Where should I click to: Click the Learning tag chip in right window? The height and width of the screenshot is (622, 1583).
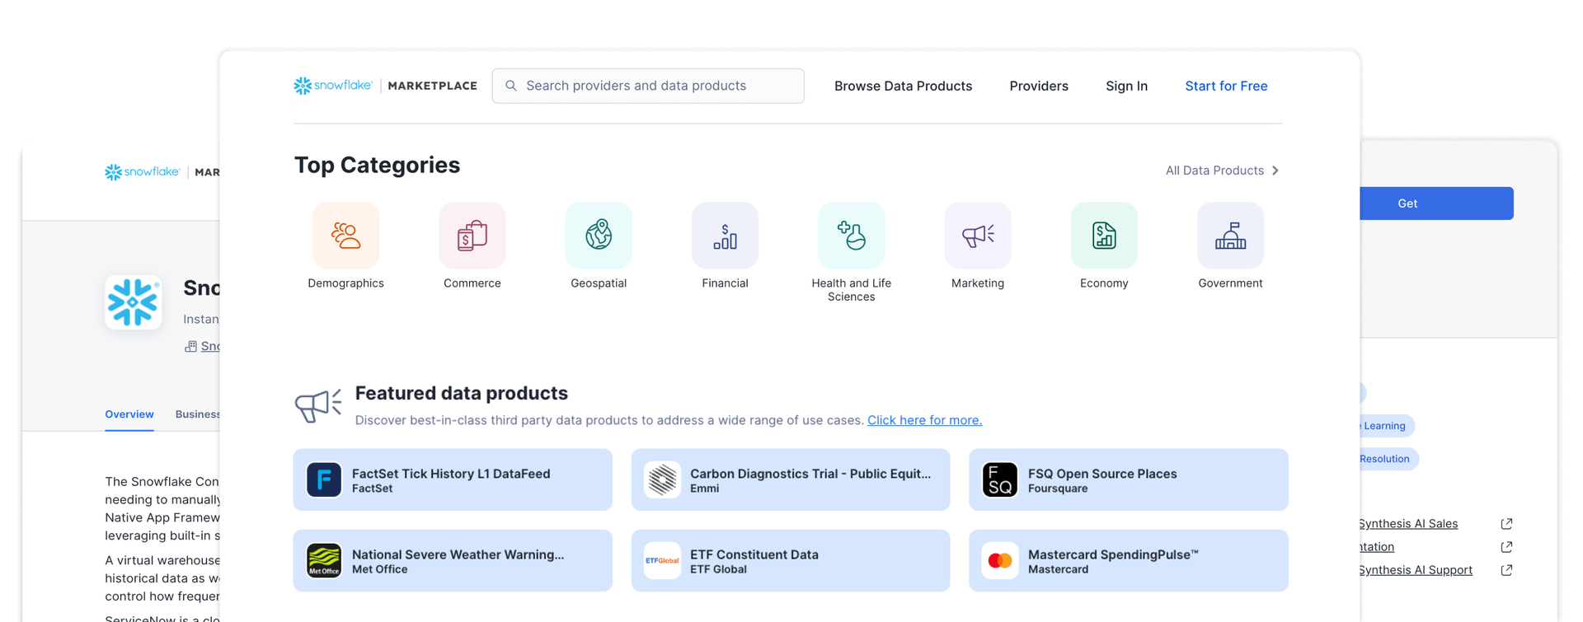click(1387, 426)
